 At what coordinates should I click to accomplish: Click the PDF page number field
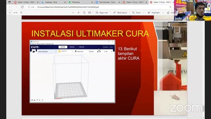click(x=10, y=13)
